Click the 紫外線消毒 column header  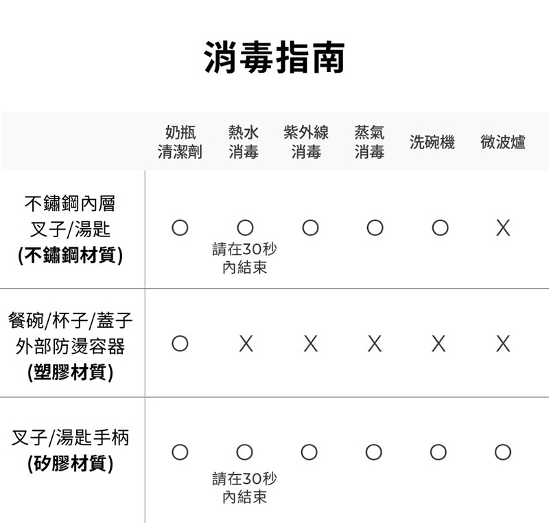[306, 142]
